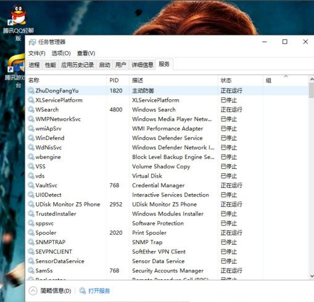
Task: Click PID value 1820
Action: [116, 91]
